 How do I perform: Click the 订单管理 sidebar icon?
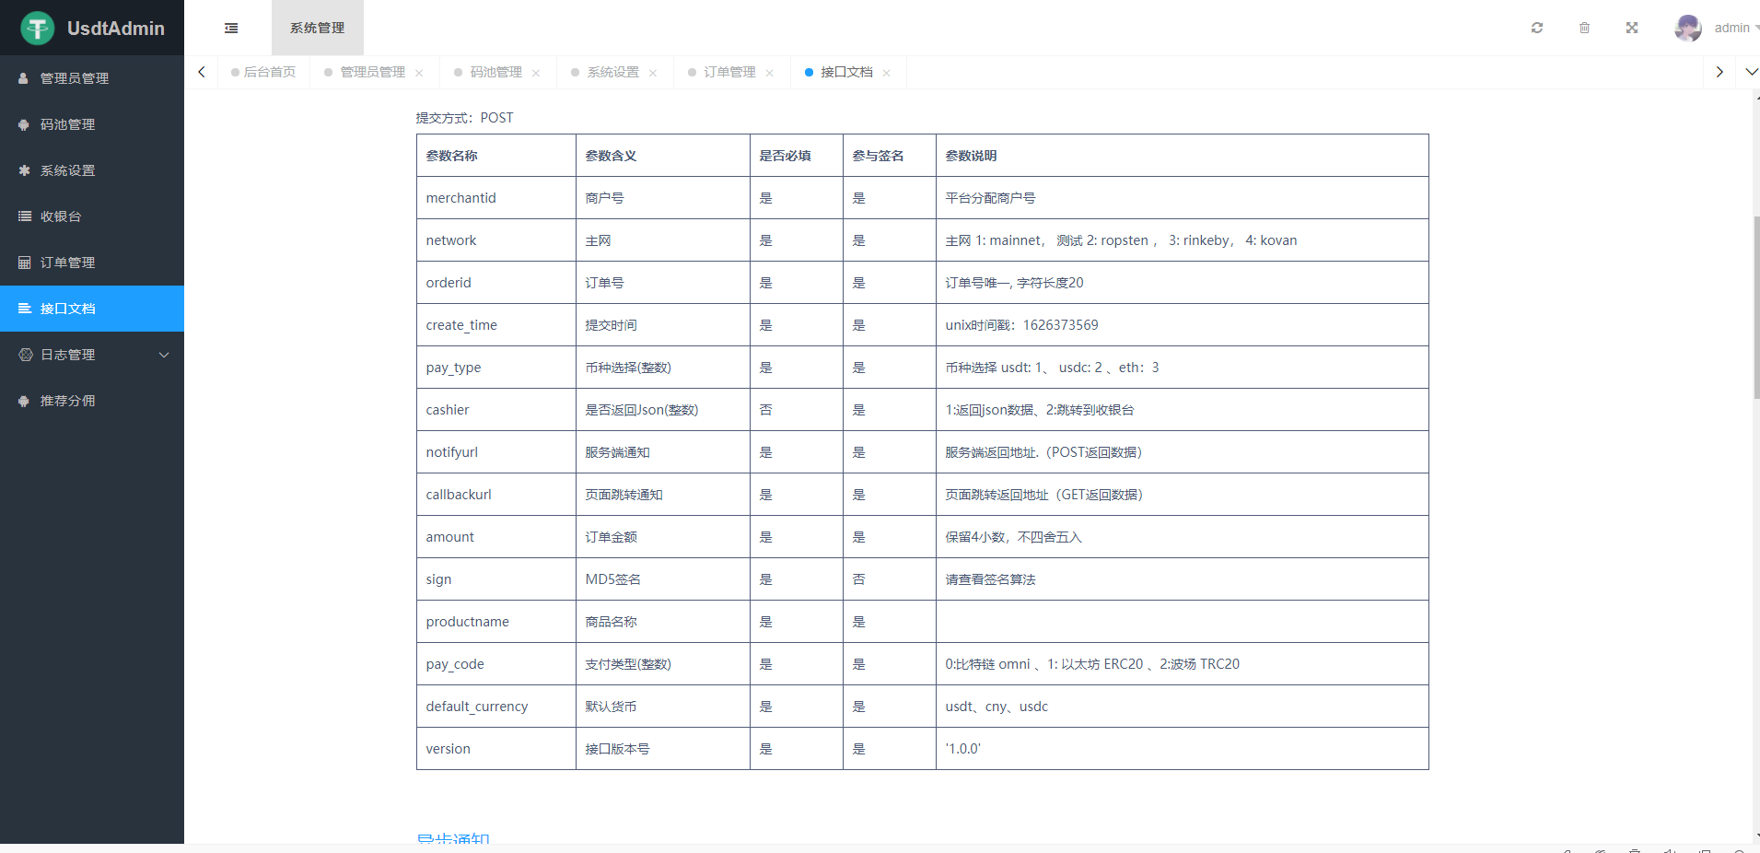click(x=24, y=263)
